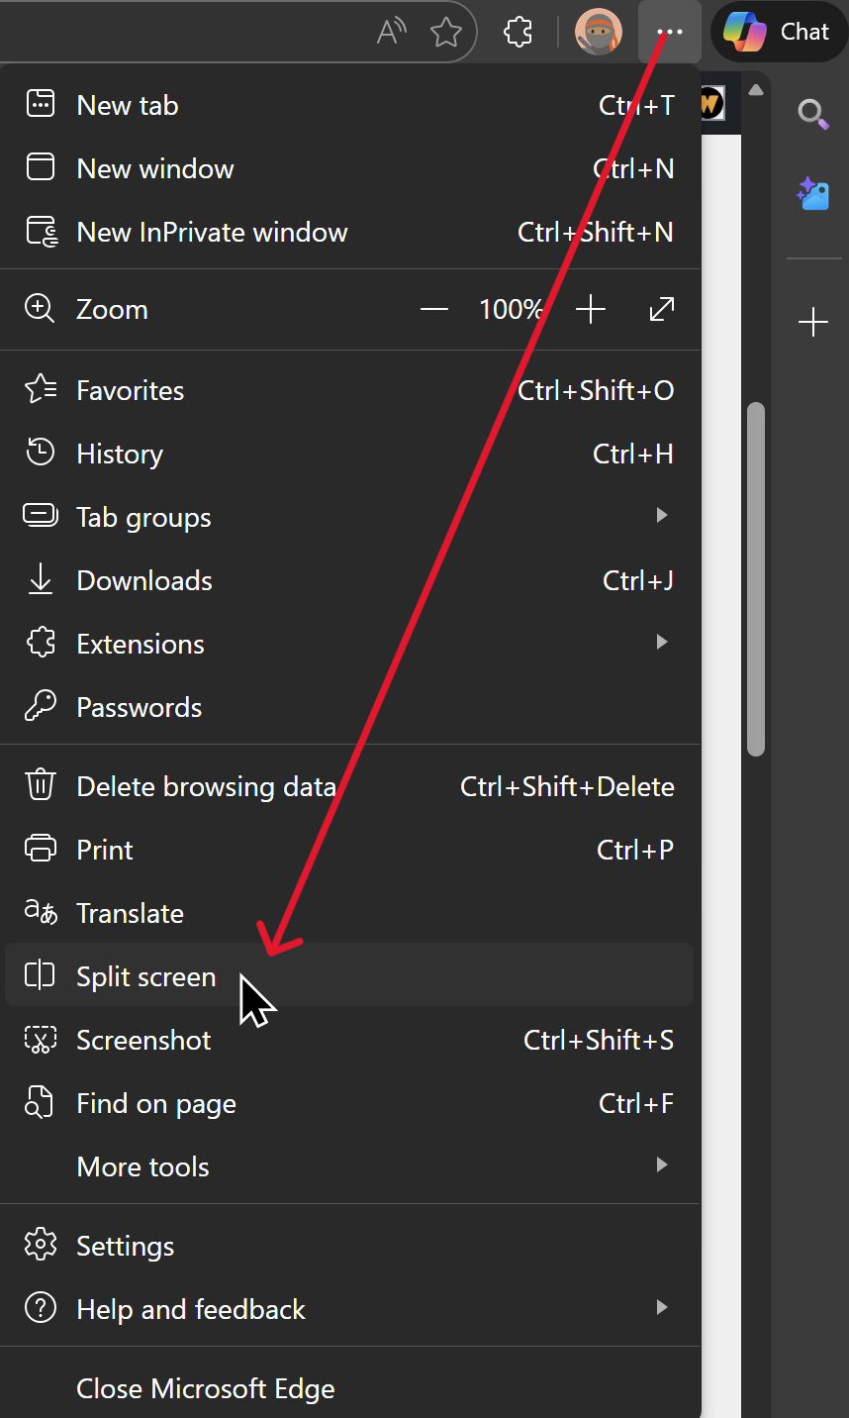Click the user profile avatar
This screenshot has height=1418, width=849.
598,32
